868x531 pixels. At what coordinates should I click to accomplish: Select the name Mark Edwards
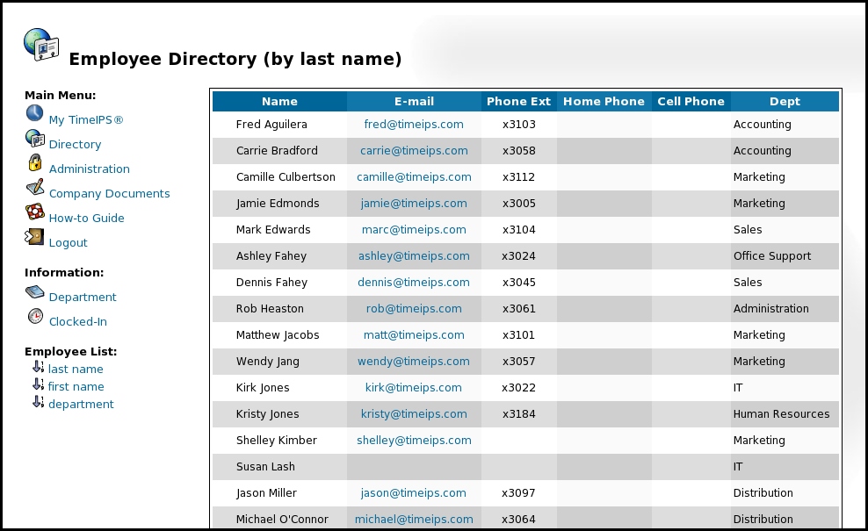point(273,230)
